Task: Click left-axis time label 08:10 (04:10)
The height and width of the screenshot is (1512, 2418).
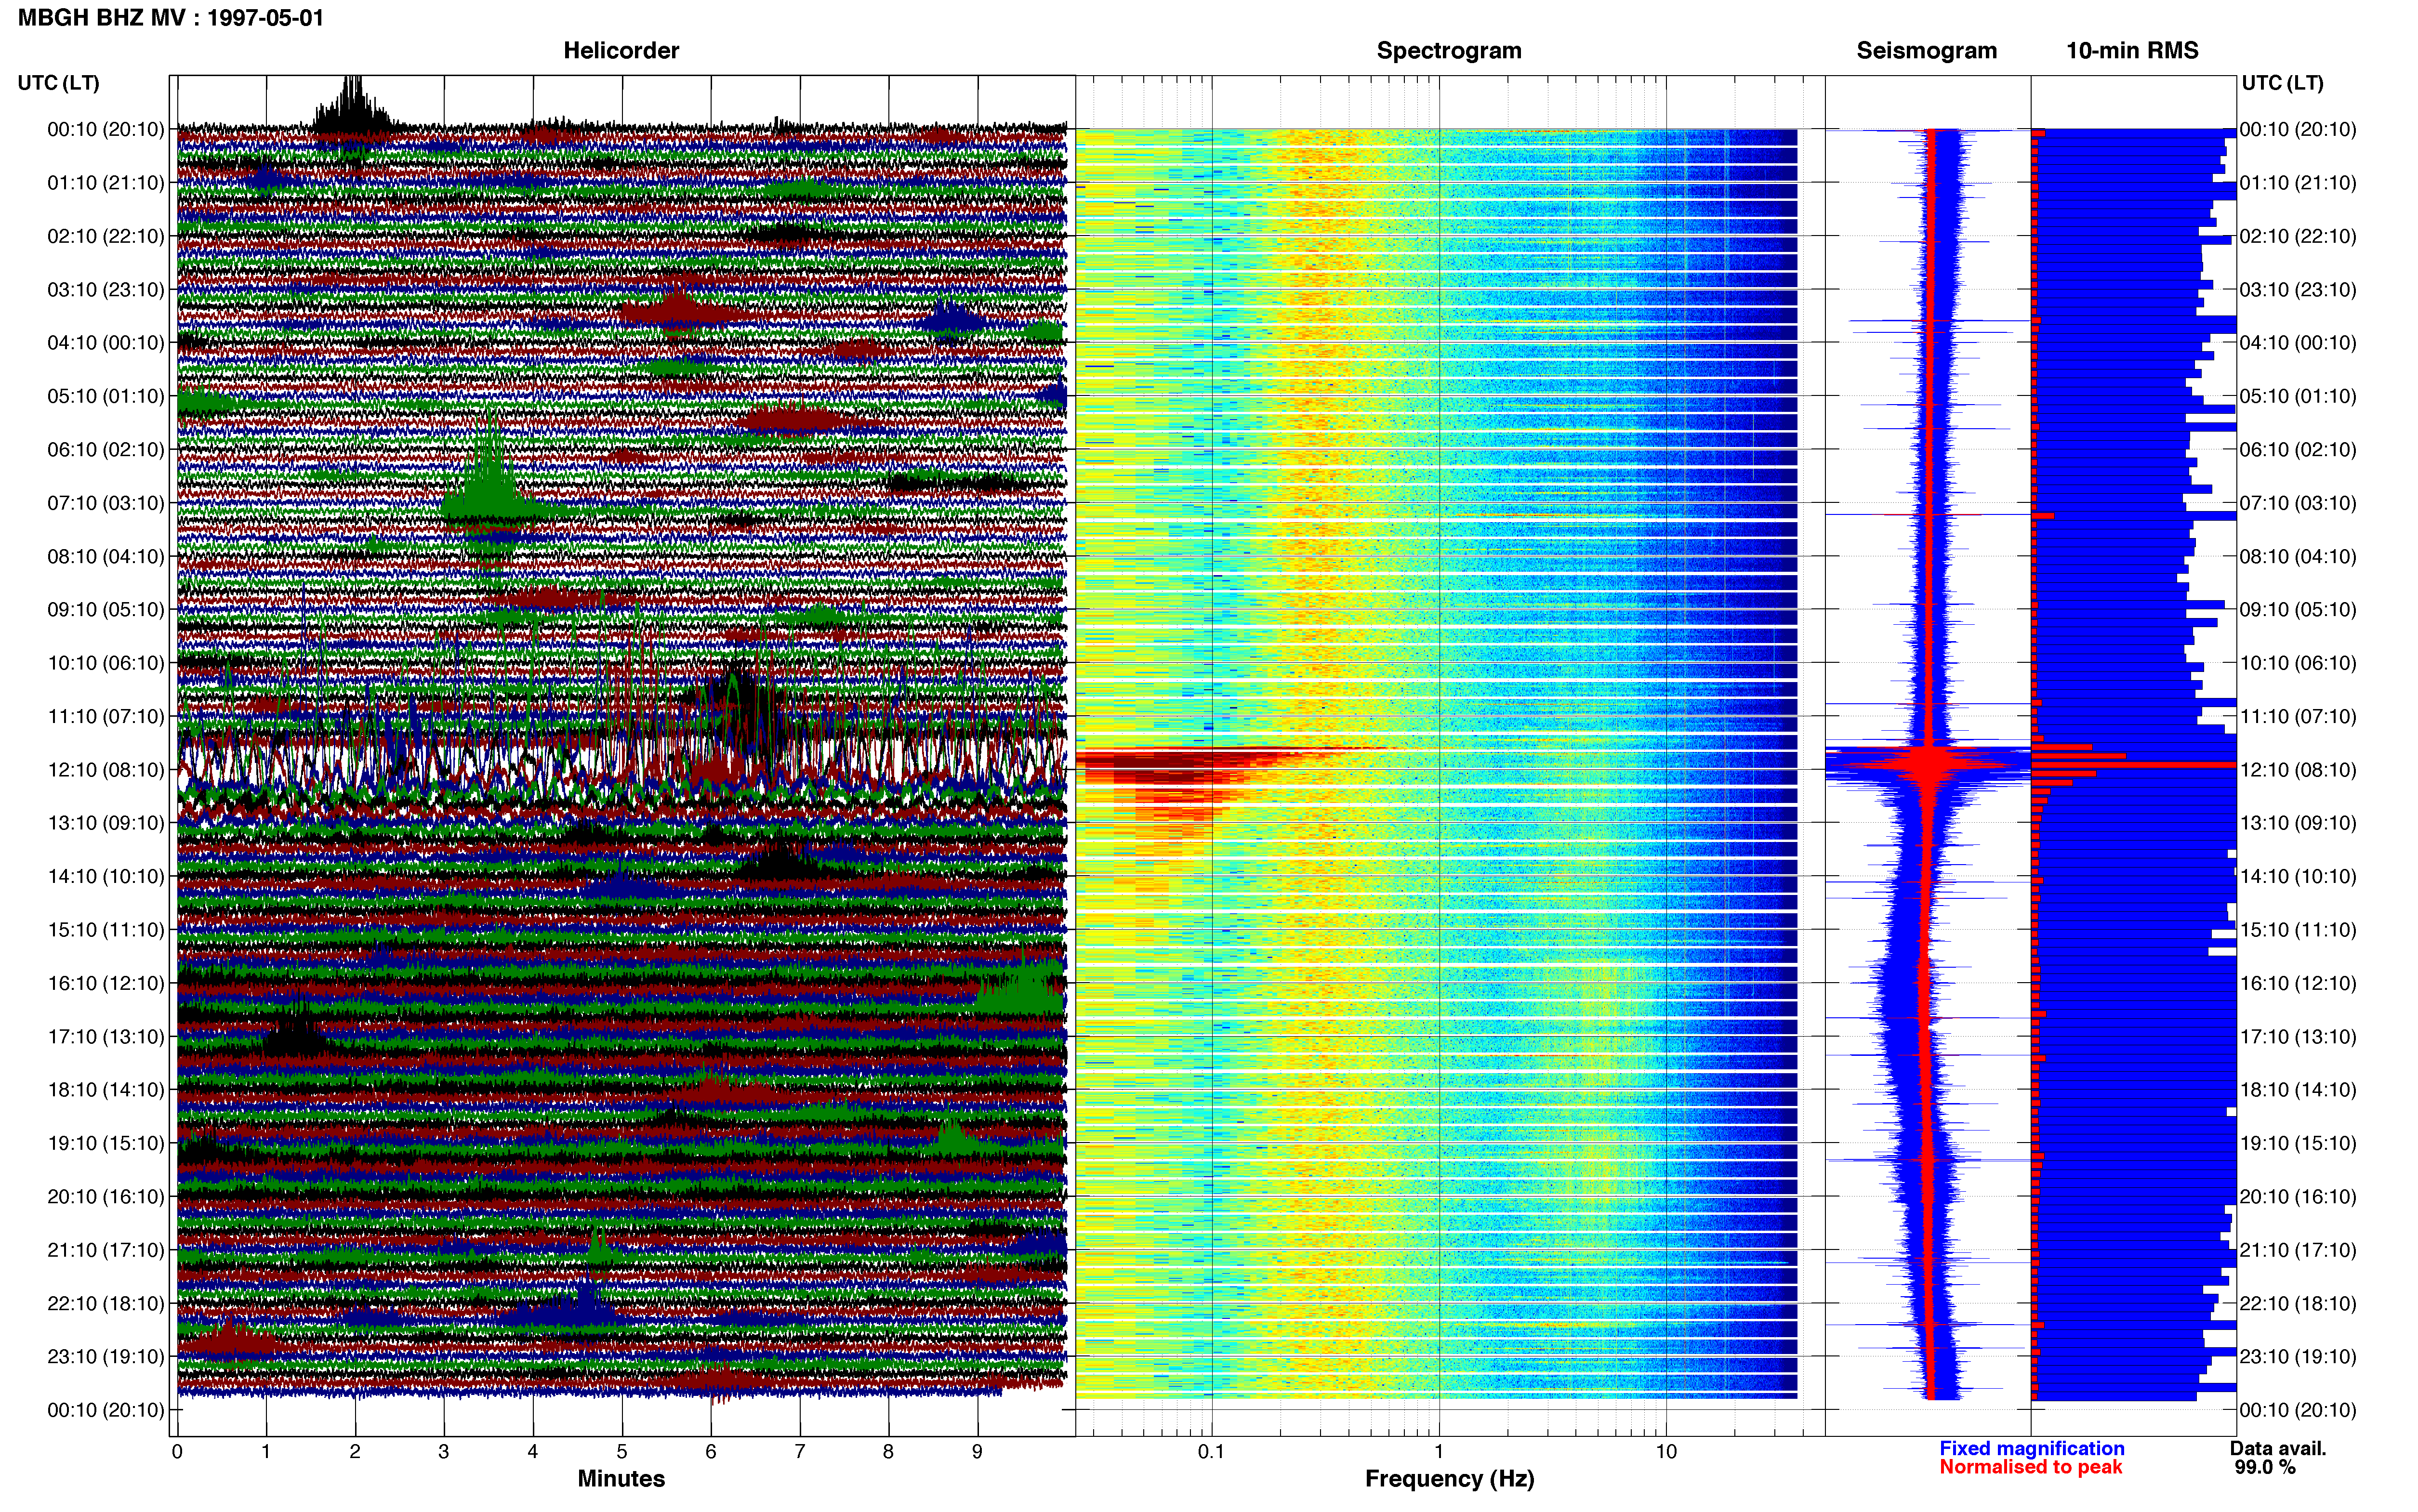Action: [x=106, y=556]
